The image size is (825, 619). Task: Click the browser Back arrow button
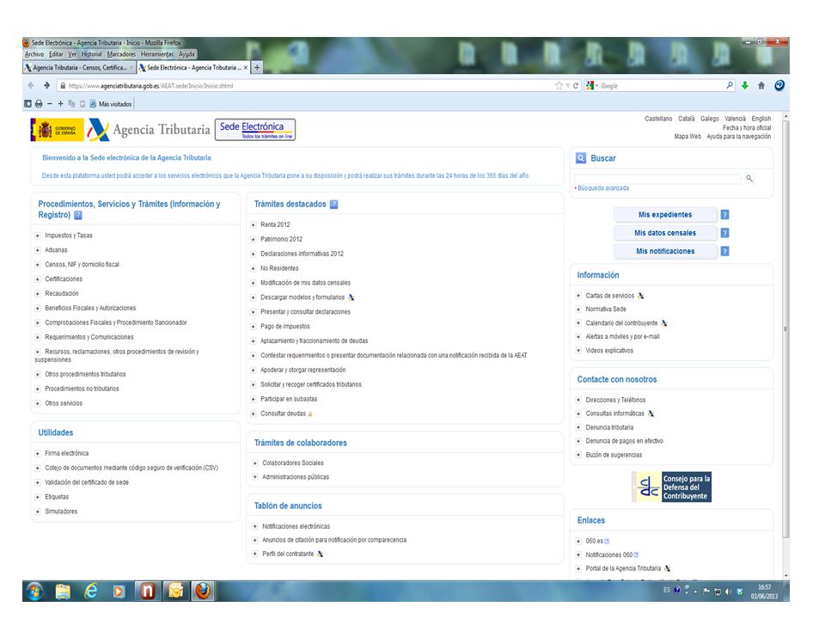[31, 85]
